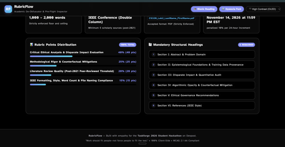Click the 20% (20 pts) value
Viewport: 285px width, 147px height.
127,71
